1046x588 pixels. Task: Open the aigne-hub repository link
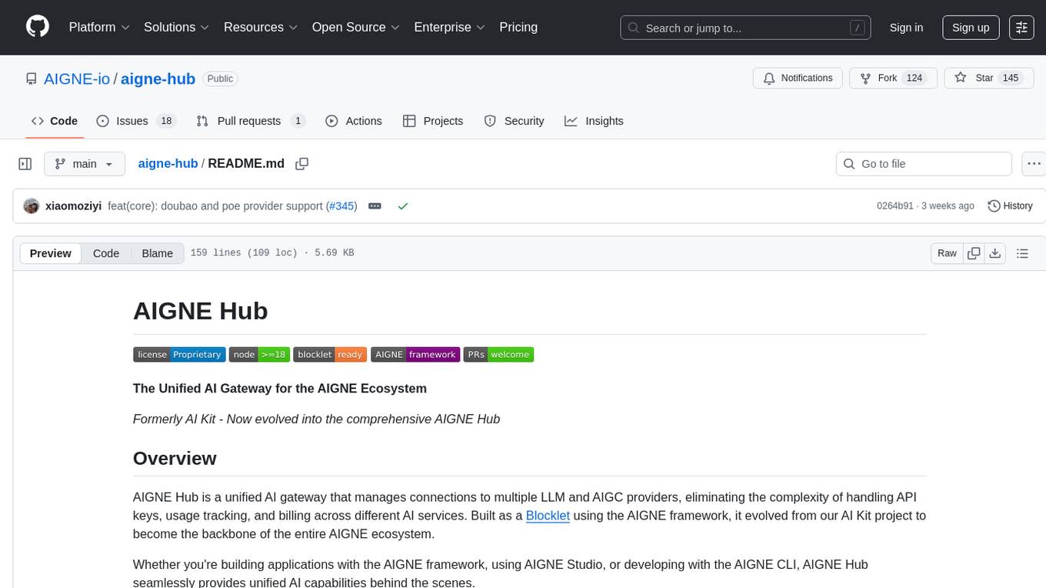point(158,79)
